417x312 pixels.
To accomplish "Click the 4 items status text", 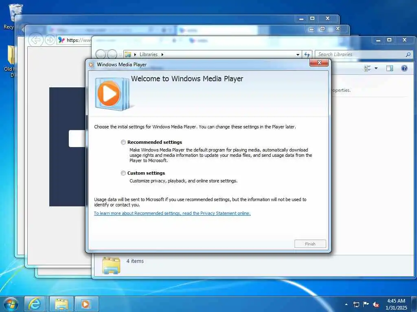I will [135, 261].
